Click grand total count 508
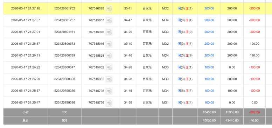Image resolution: width=272 pixels, height=128 pixels. (x=65, y=120)
